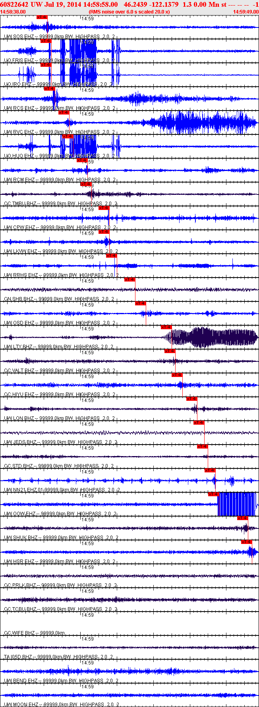The image size is (259, 707).
Task: Click the 'CC STD BHZ' station label
Action: [18, 466]
